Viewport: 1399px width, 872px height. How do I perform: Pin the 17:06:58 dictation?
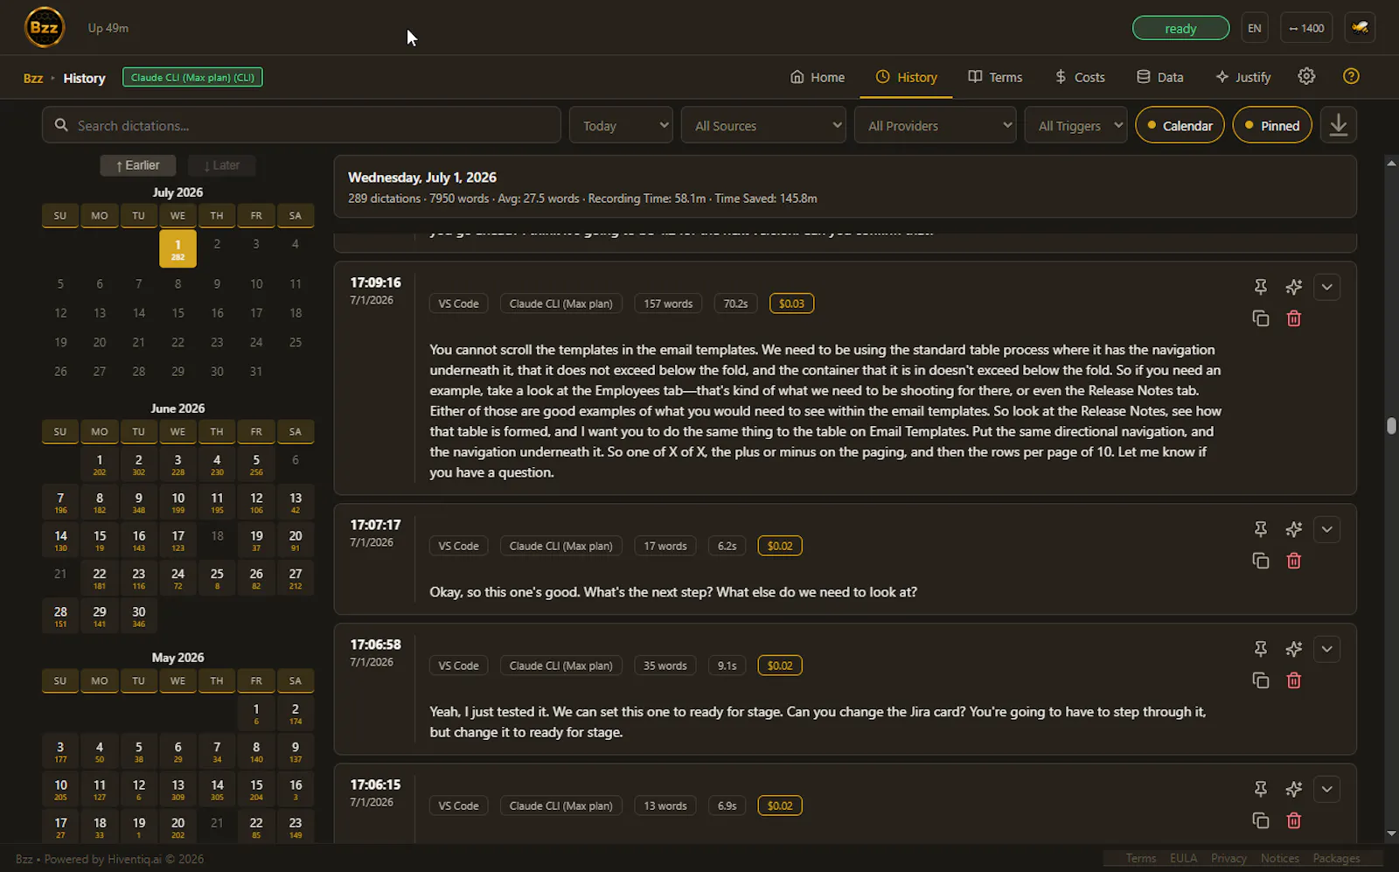pyautogui.click(x=1260, y=649)
